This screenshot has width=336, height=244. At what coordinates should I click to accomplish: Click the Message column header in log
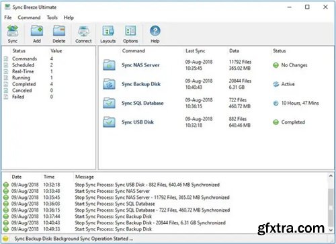(x=85, y=177)
